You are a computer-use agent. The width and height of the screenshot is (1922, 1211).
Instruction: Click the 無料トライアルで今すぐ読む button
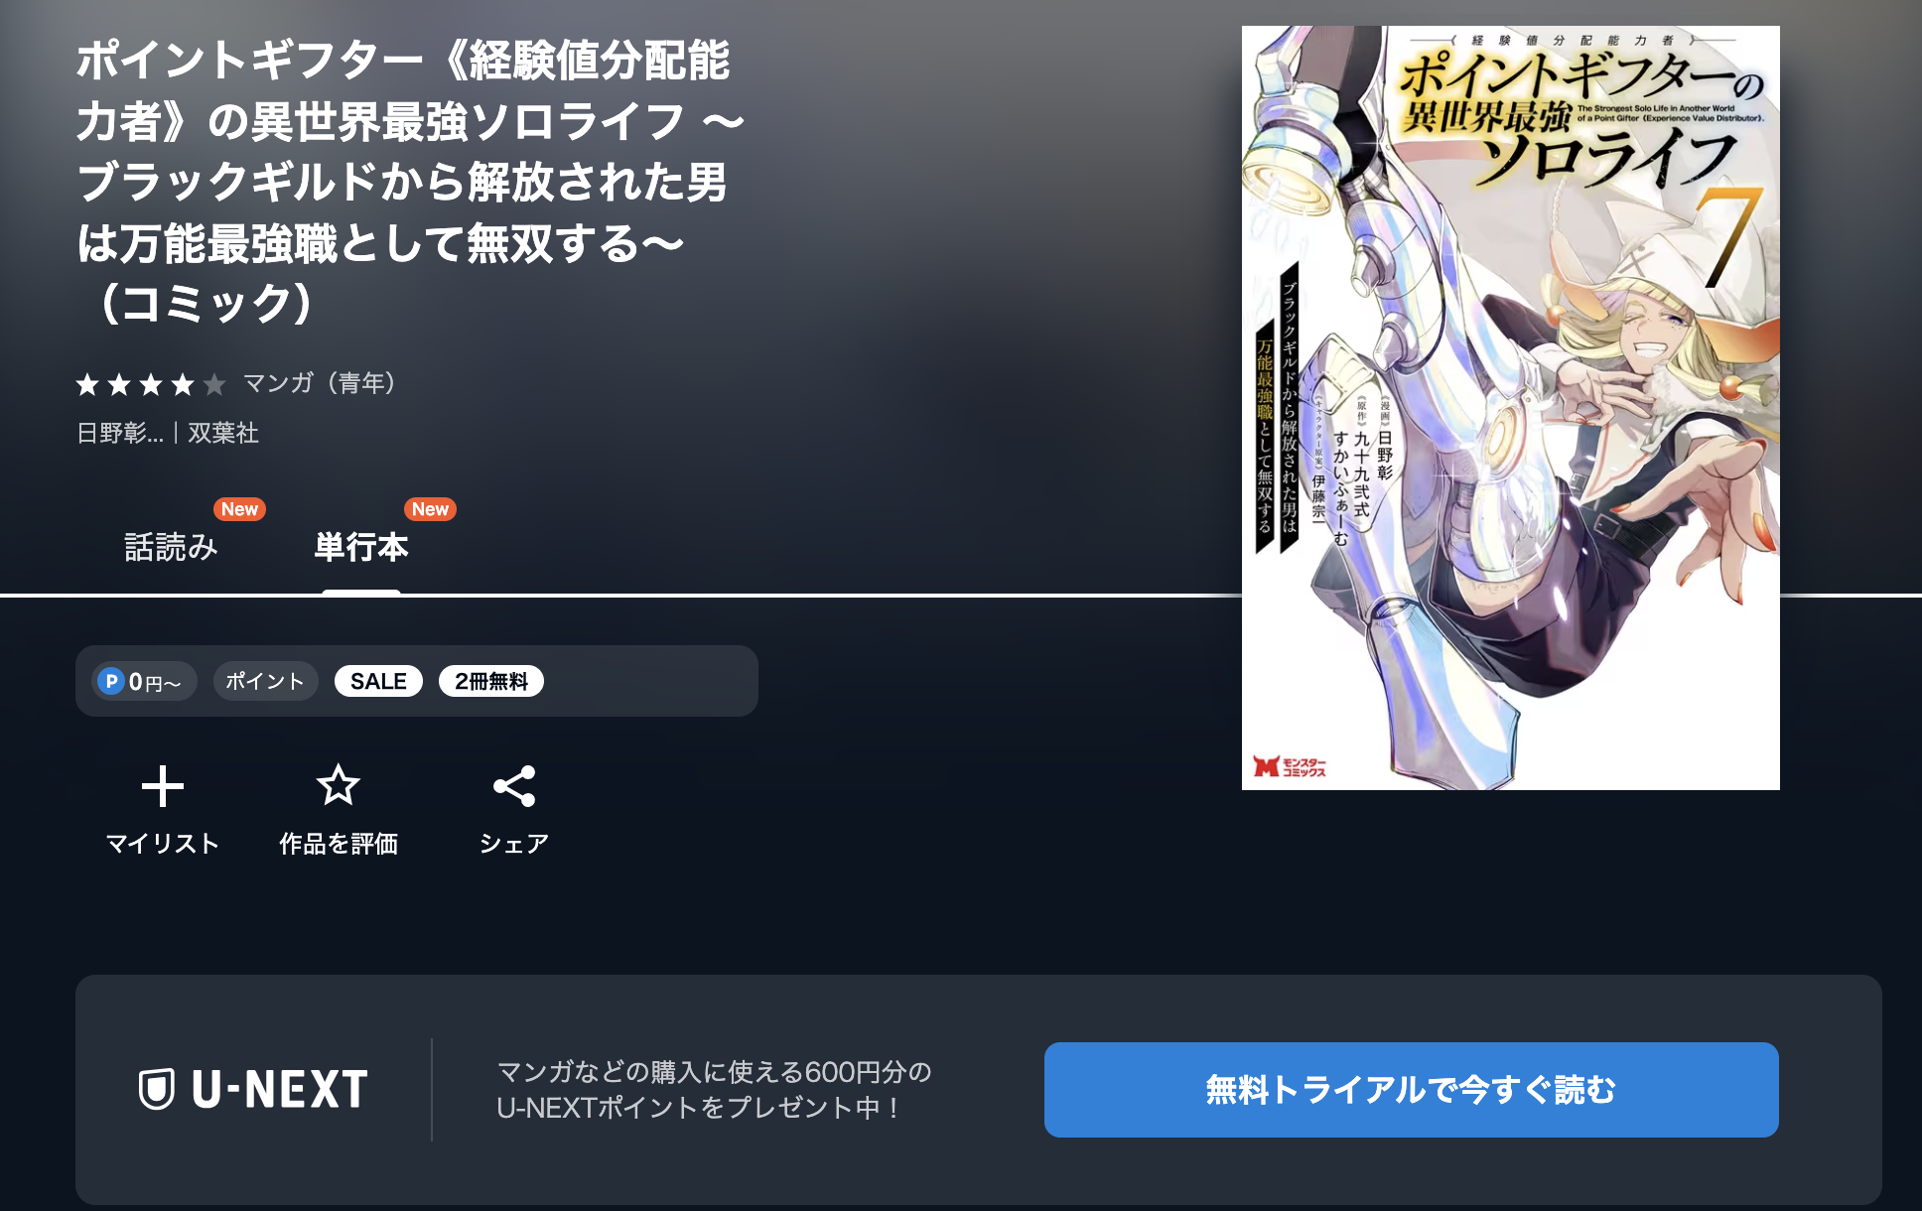[1411, 1090]
